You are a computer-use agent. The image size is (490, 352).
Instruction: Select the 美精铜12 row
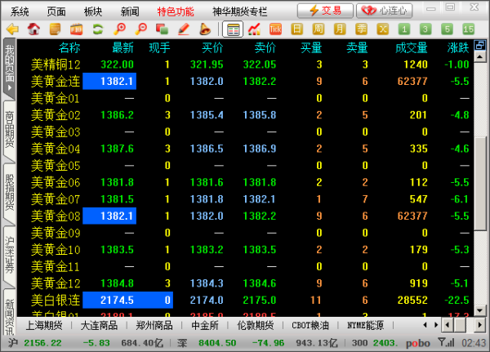tap(245, 65)
